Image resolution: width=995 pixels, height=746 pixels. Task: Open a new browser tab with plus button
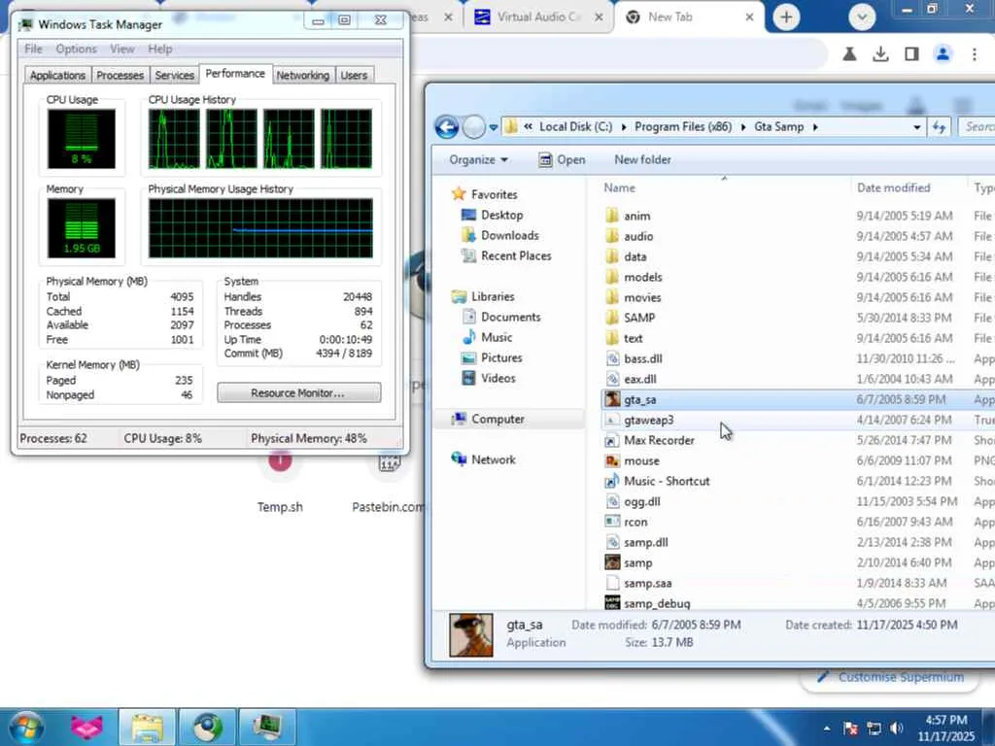click(x=786, y=17)
